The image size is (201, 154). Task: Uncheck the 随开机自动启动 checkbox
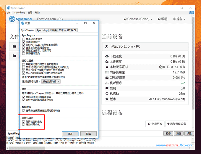[24, 122]
